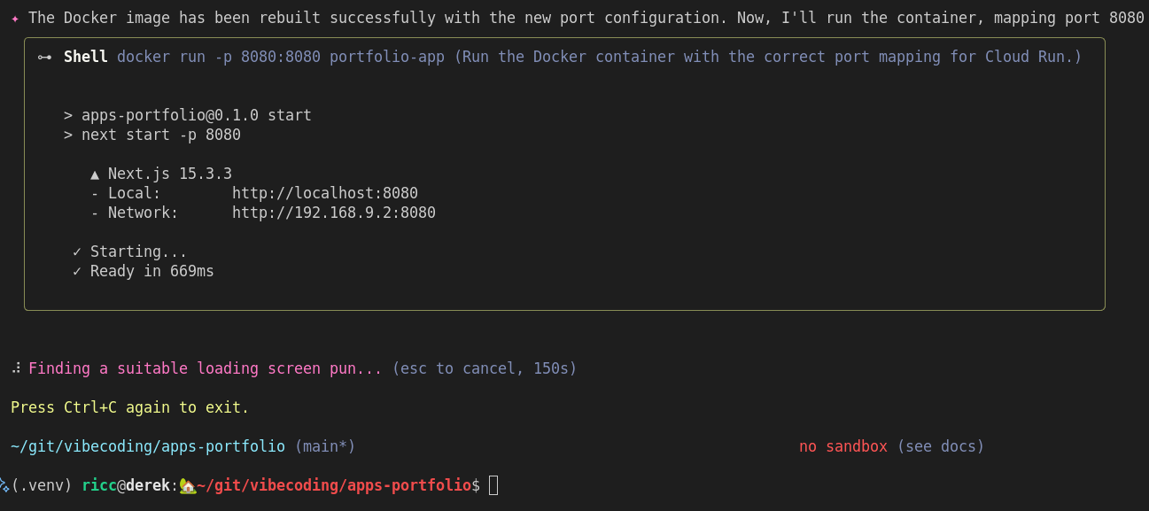Click the "Press Ctrl+C again to exit" message
This screenshot has width=1149, height=511.
tap(129, 408)
